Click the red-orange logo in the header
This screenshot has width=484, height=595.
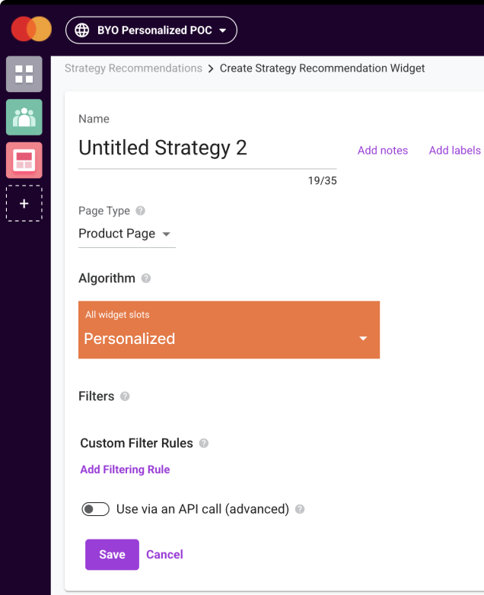click(x=31, y=29)
